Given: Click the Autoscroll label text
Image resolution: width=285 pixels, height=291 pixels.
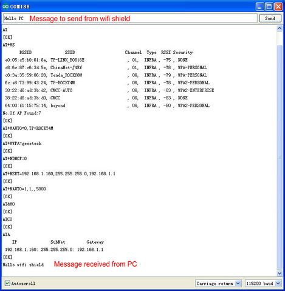Looking at the screenshot, I should pyautogui.click(x=23, y=284).
